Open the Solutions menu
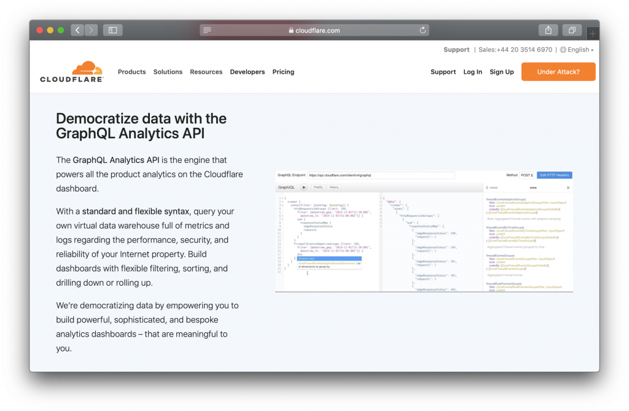The image size is (629, 411). [168, 72]
